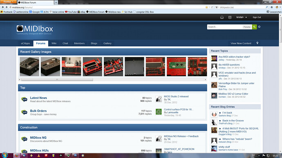Open the Gallery tab

(x=107, y=43)
